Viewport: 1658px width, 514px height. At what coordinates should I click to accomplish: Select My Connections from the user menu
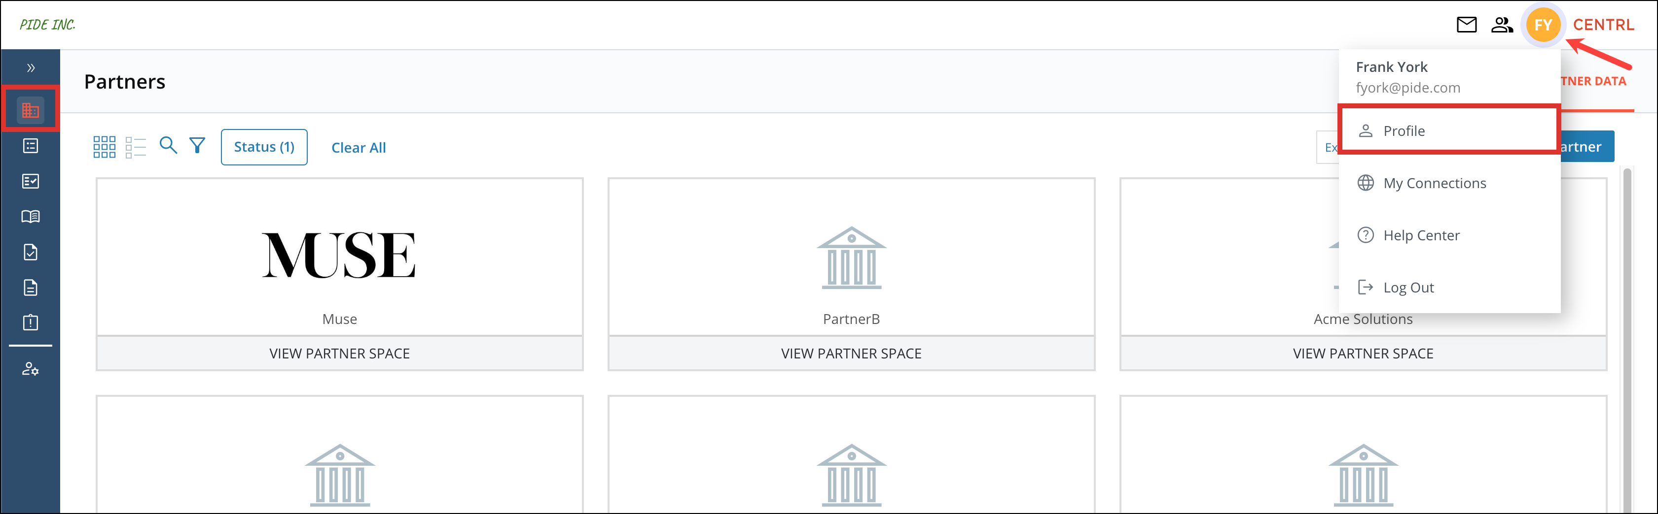tap(1449, 183)
